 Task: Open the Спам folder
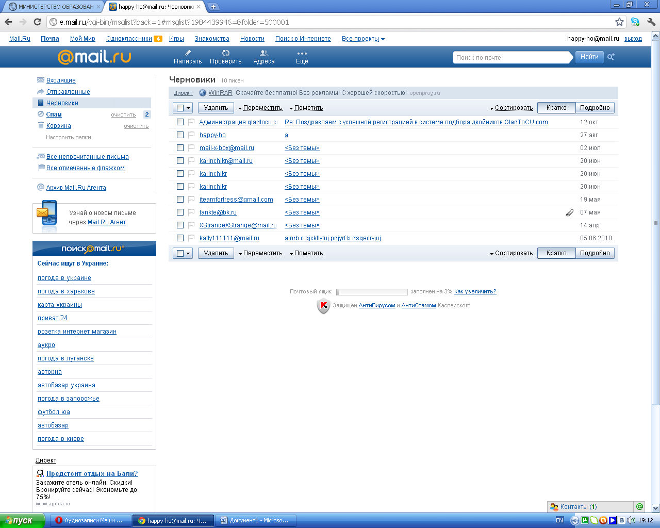54,114
